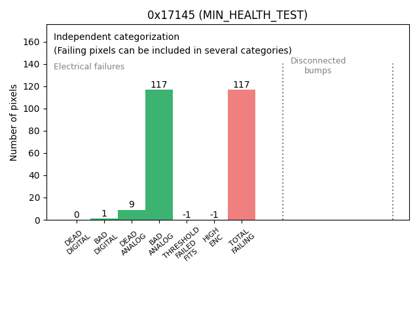Image resolution: width=419 pixels, height=314 pixels.
Task: Click the red TOTAL FAILING bar
Action: click(242, 154)
